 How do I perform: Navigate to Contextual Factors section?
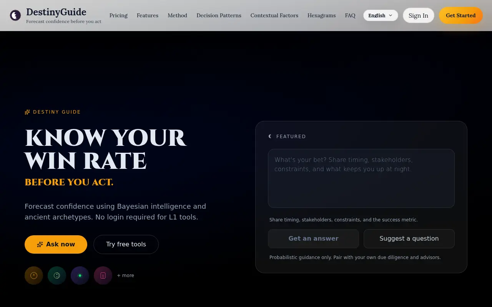(x=274, y=15)
